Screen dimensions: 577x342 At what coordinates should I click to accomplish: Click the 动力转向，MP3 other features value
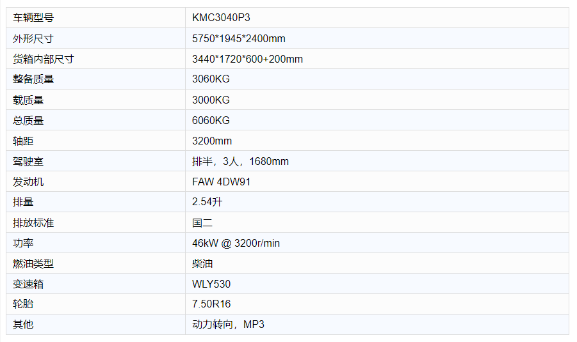tap(228, 324)
